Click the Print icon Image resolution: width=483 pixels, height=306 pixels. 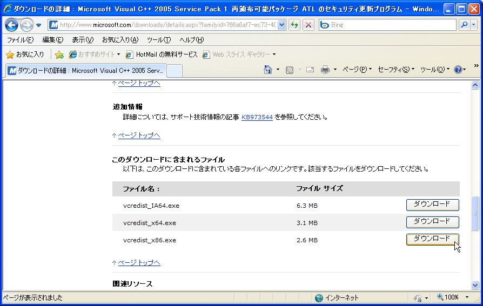point(325,70)
